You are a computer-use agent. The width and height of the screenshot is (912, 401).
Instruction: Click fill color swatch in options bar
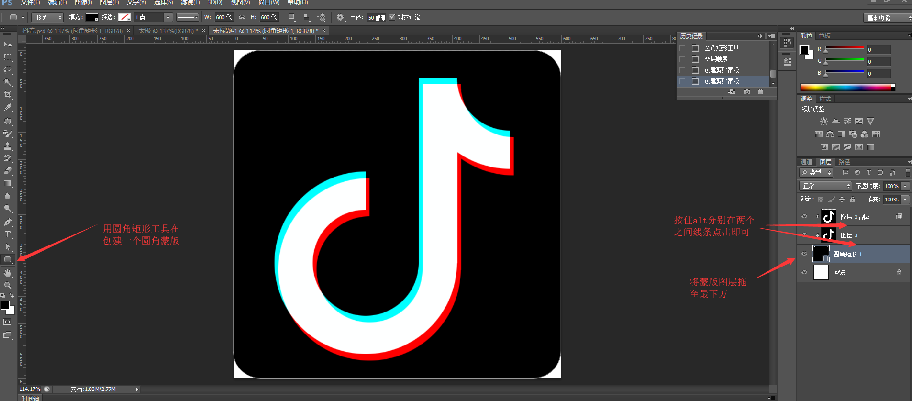coord(92,17)
